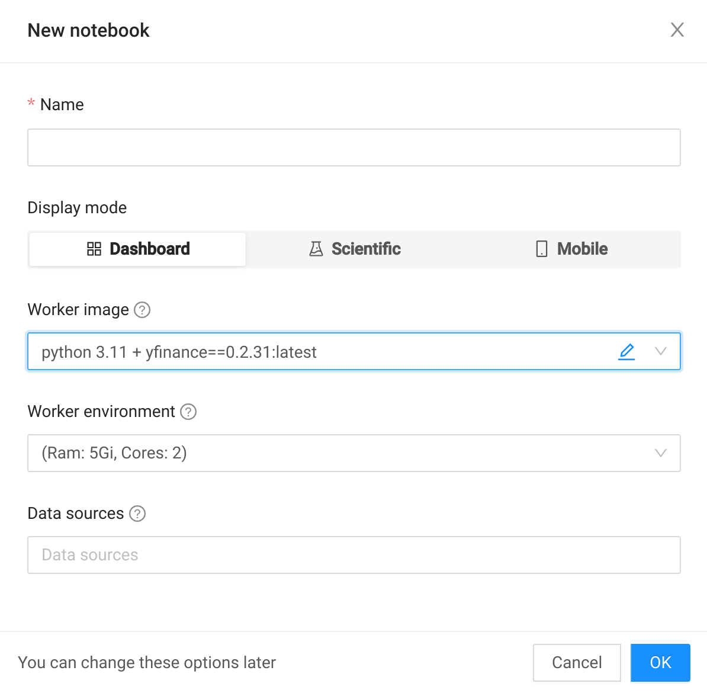Click the Mobile phone icon
The image size is (707, 693).
(541, 249)
